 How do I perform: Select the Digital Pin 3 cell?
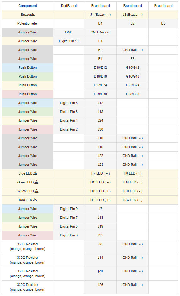(69, 235)
